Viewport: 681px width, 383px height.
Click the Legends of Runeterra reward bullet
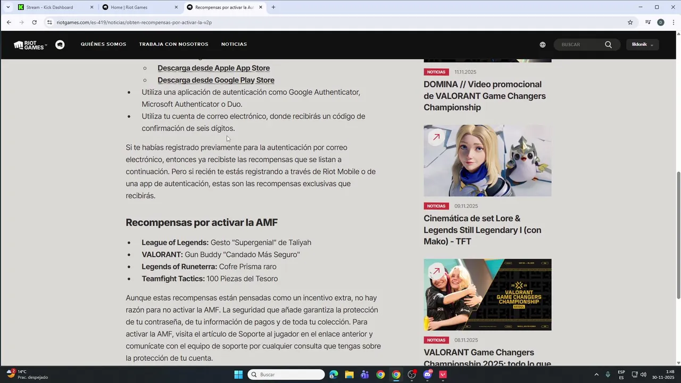coord(209,267)
